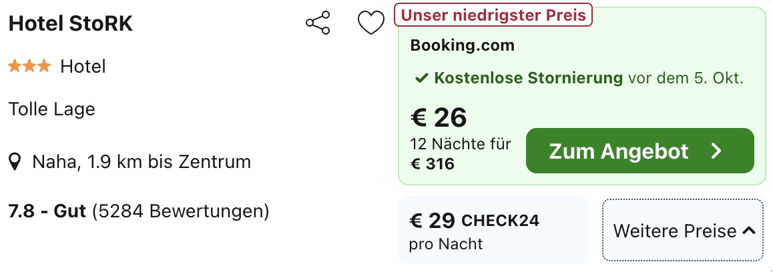The width and height of the screenshot is (773, 272).
Task: Open the Hotel StoRK title
Action: tap(71, 23)
